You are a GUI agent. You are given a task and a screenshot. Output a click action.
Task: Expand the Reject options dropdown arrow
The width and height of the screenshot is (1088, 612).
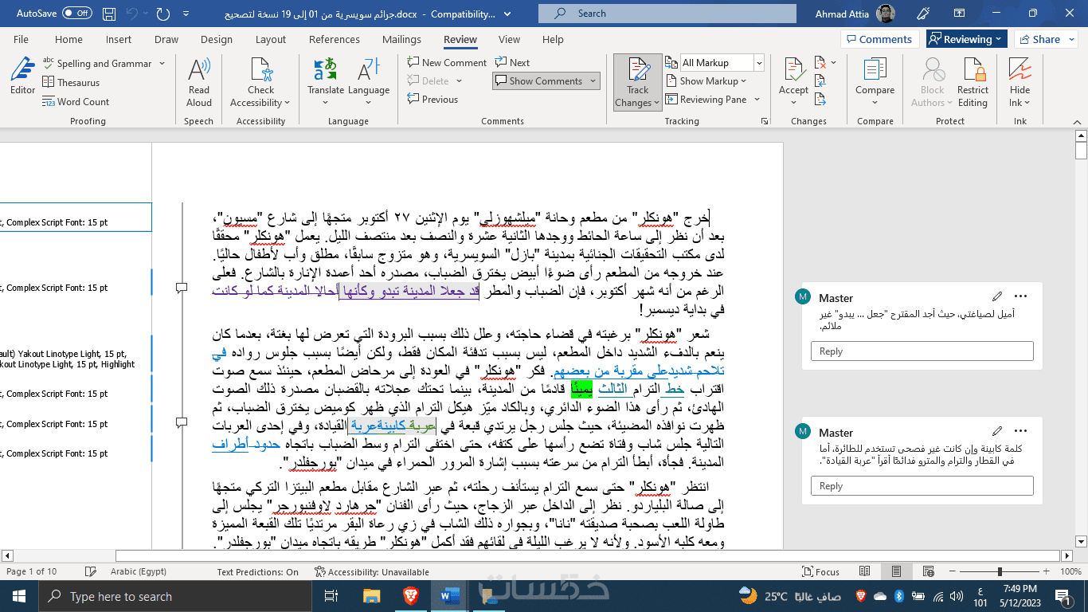click(x=834, y=63)
